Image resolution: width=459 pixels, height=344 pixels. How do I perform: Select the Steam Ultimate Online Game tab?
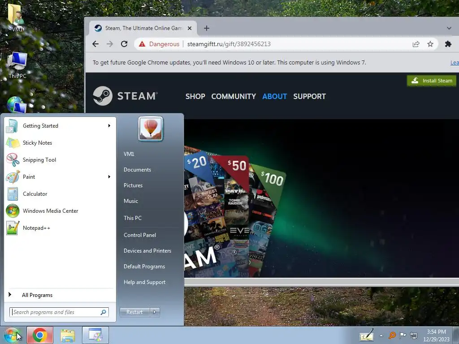(143, 28)
